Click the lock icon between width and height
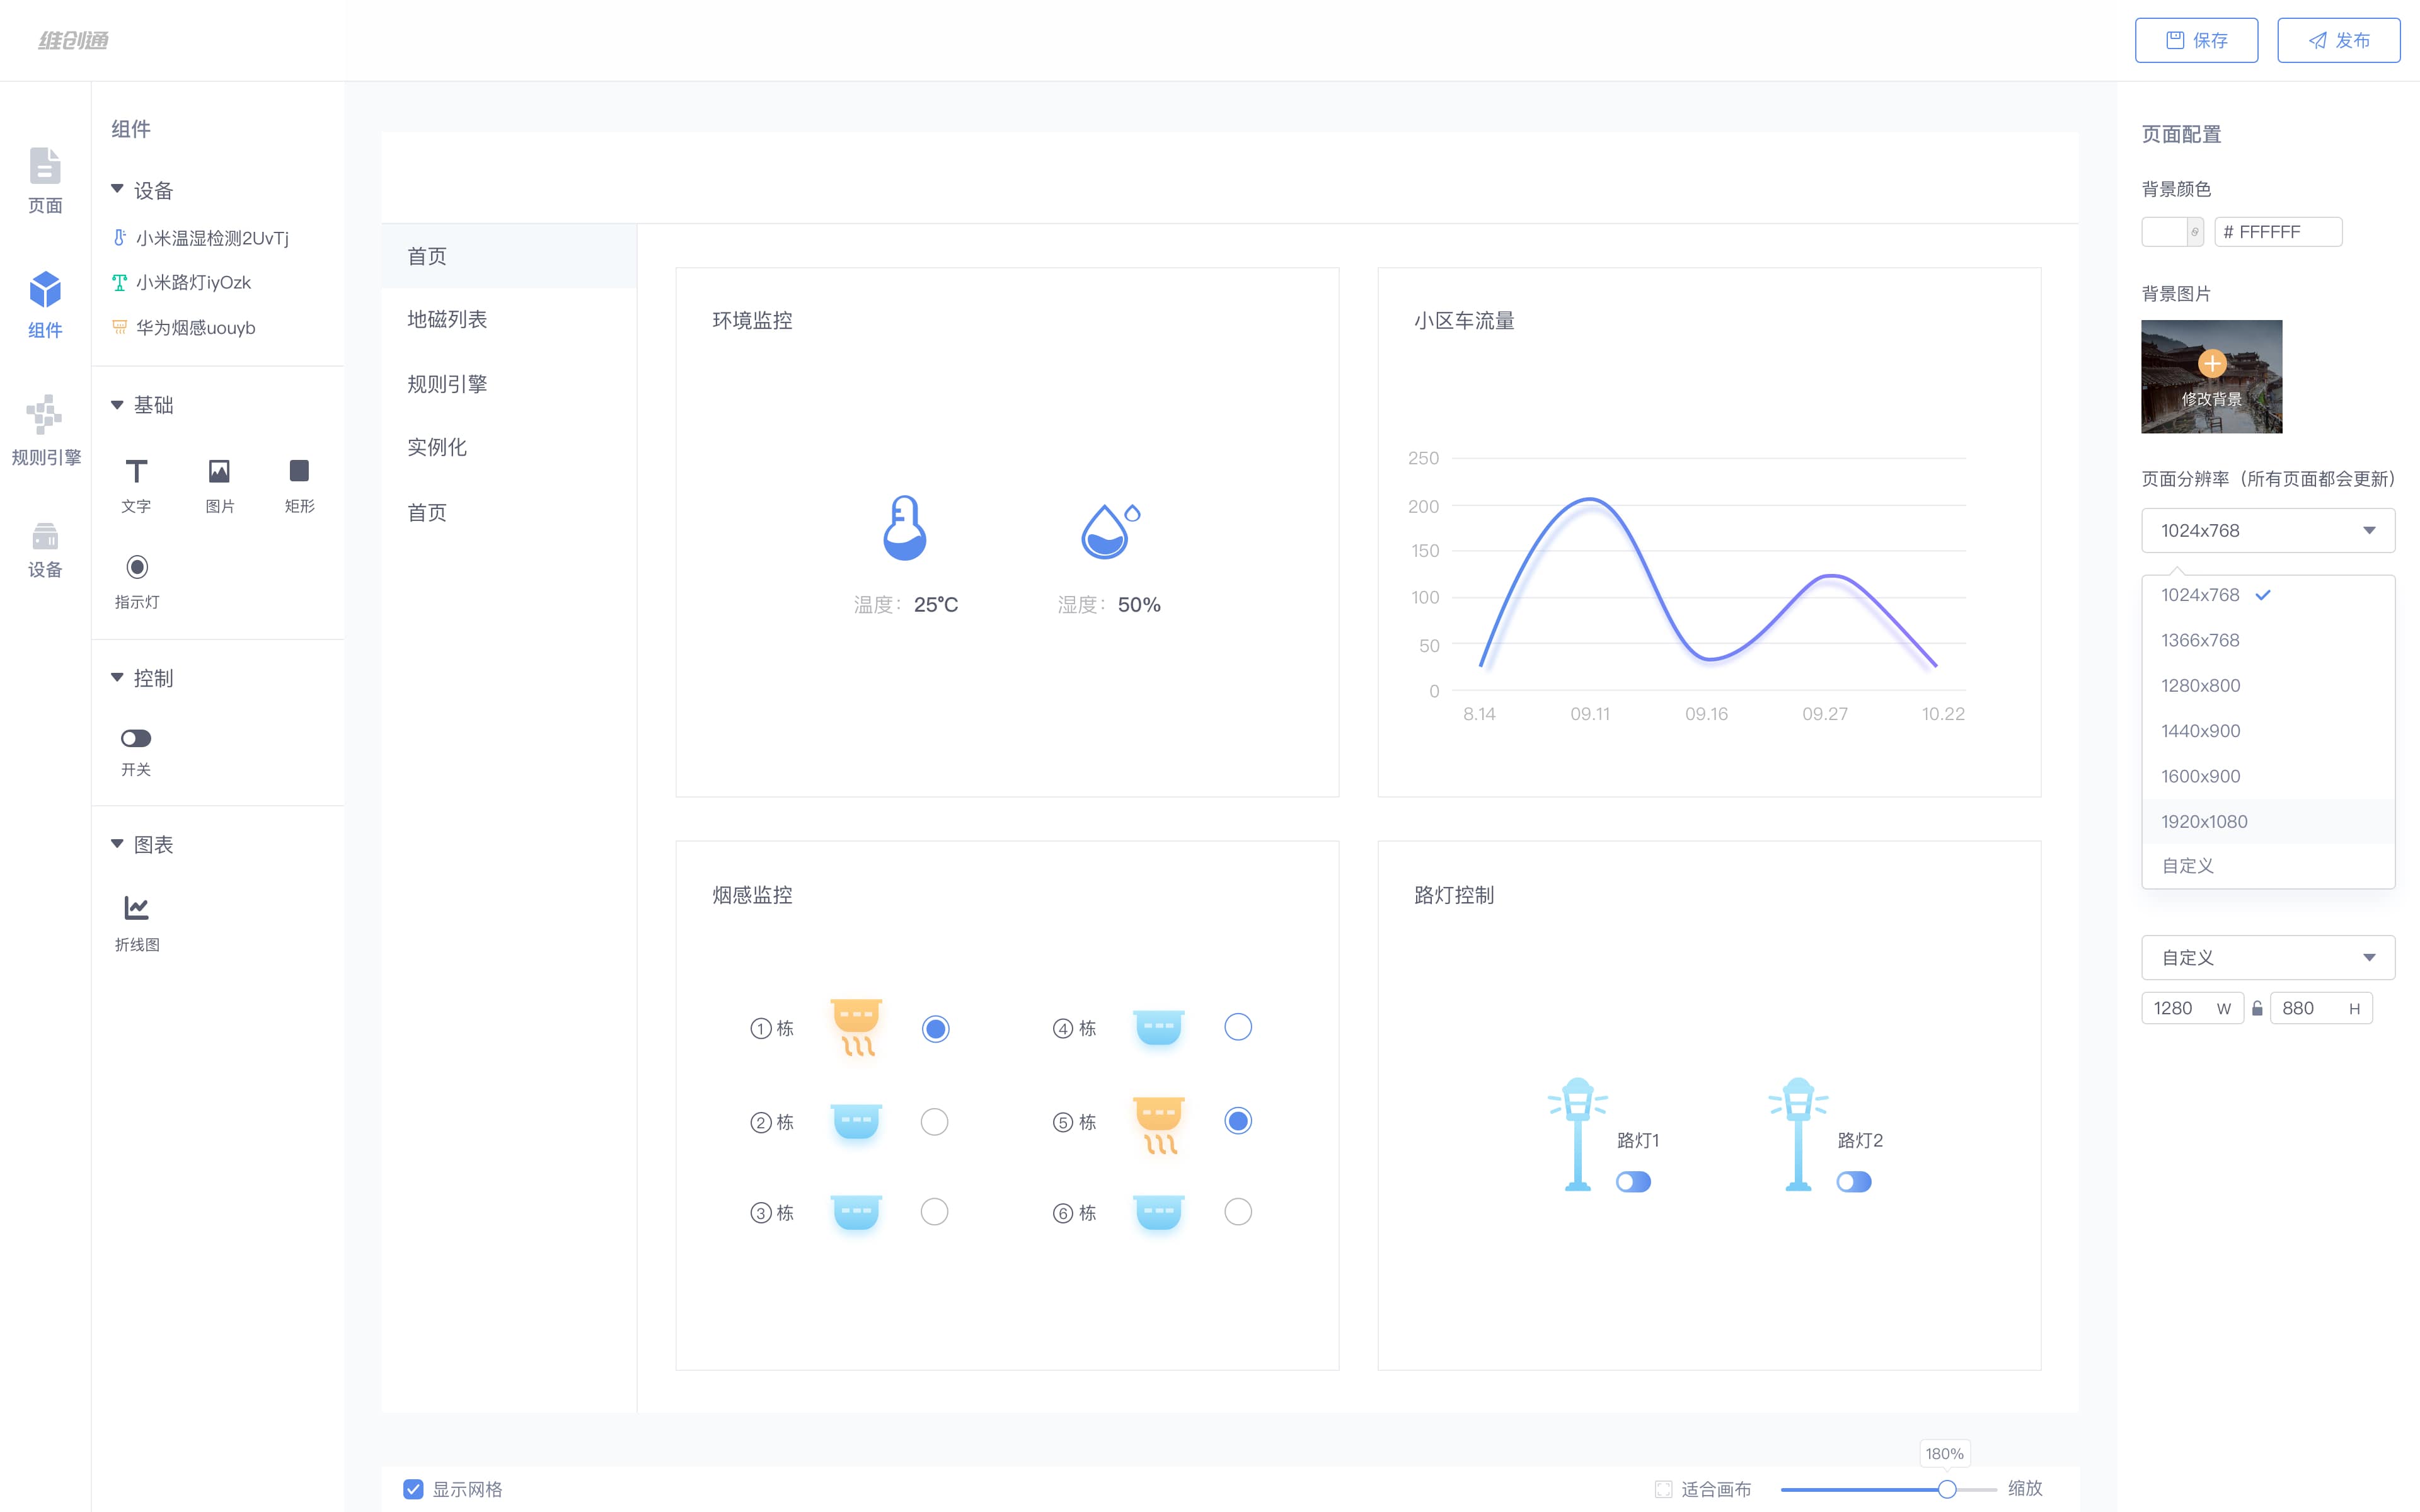 click(x=2257, y=1009)
